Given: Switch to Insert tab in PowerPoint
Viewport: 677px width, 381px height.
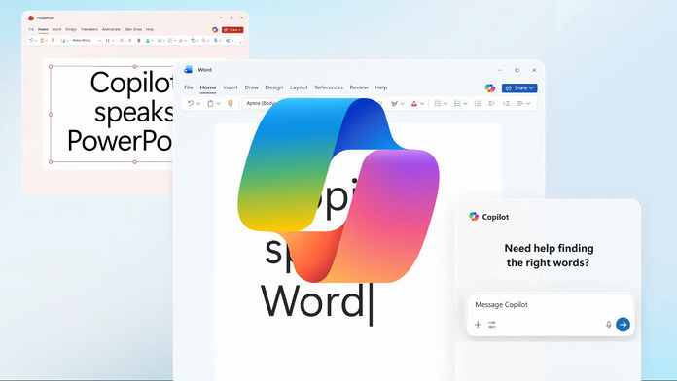Looking at the screenshot, I should tap(57, 29).
